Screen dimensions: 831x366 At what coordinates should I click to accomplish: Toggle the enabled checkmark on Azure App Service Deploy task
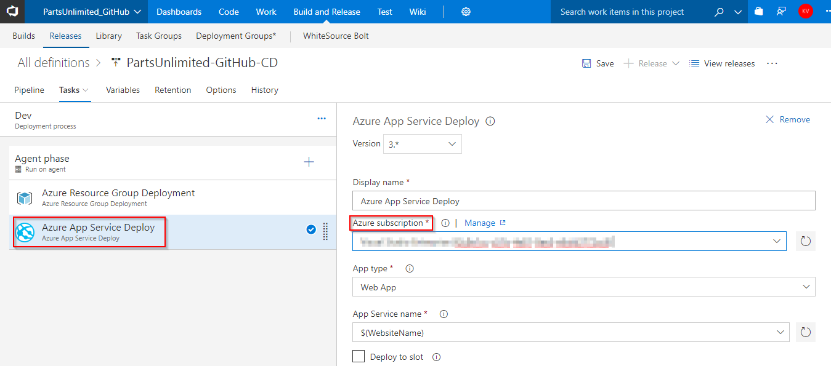pos(311,229)
